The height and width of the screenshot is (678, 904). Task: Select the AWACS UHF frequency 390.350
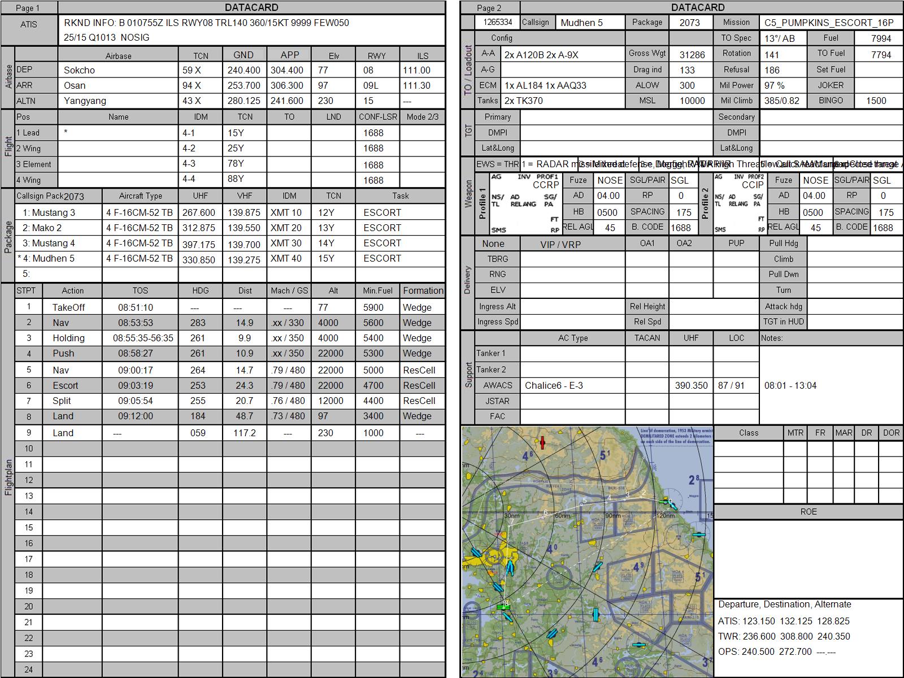691,385
